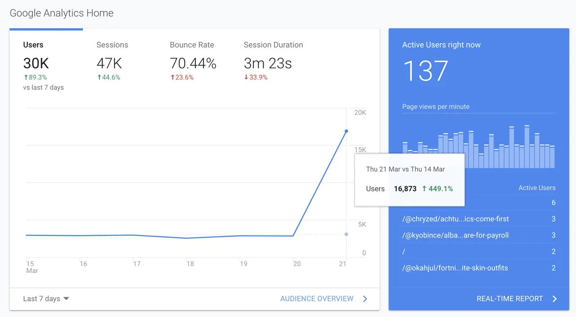
Task: Click the tallest bar in page views chart
Action: (526, 147)
